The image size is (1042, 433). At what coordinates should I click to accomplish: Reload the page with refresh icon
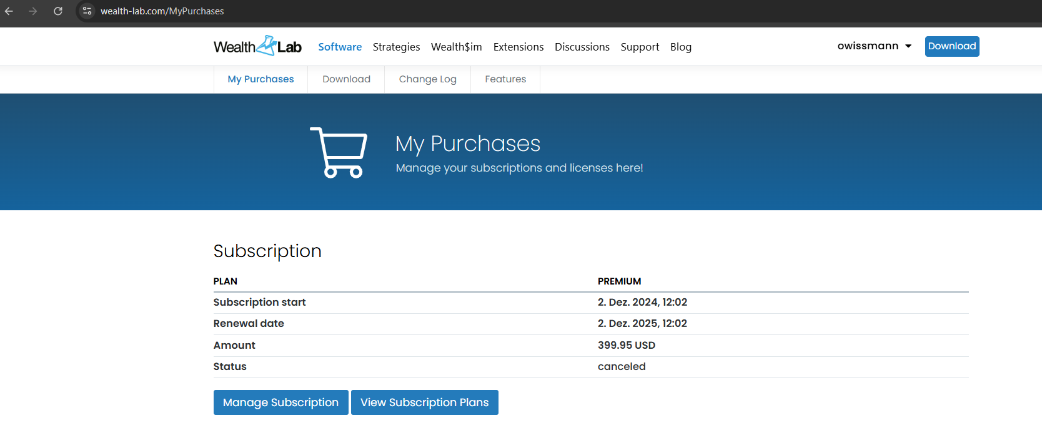58,11
